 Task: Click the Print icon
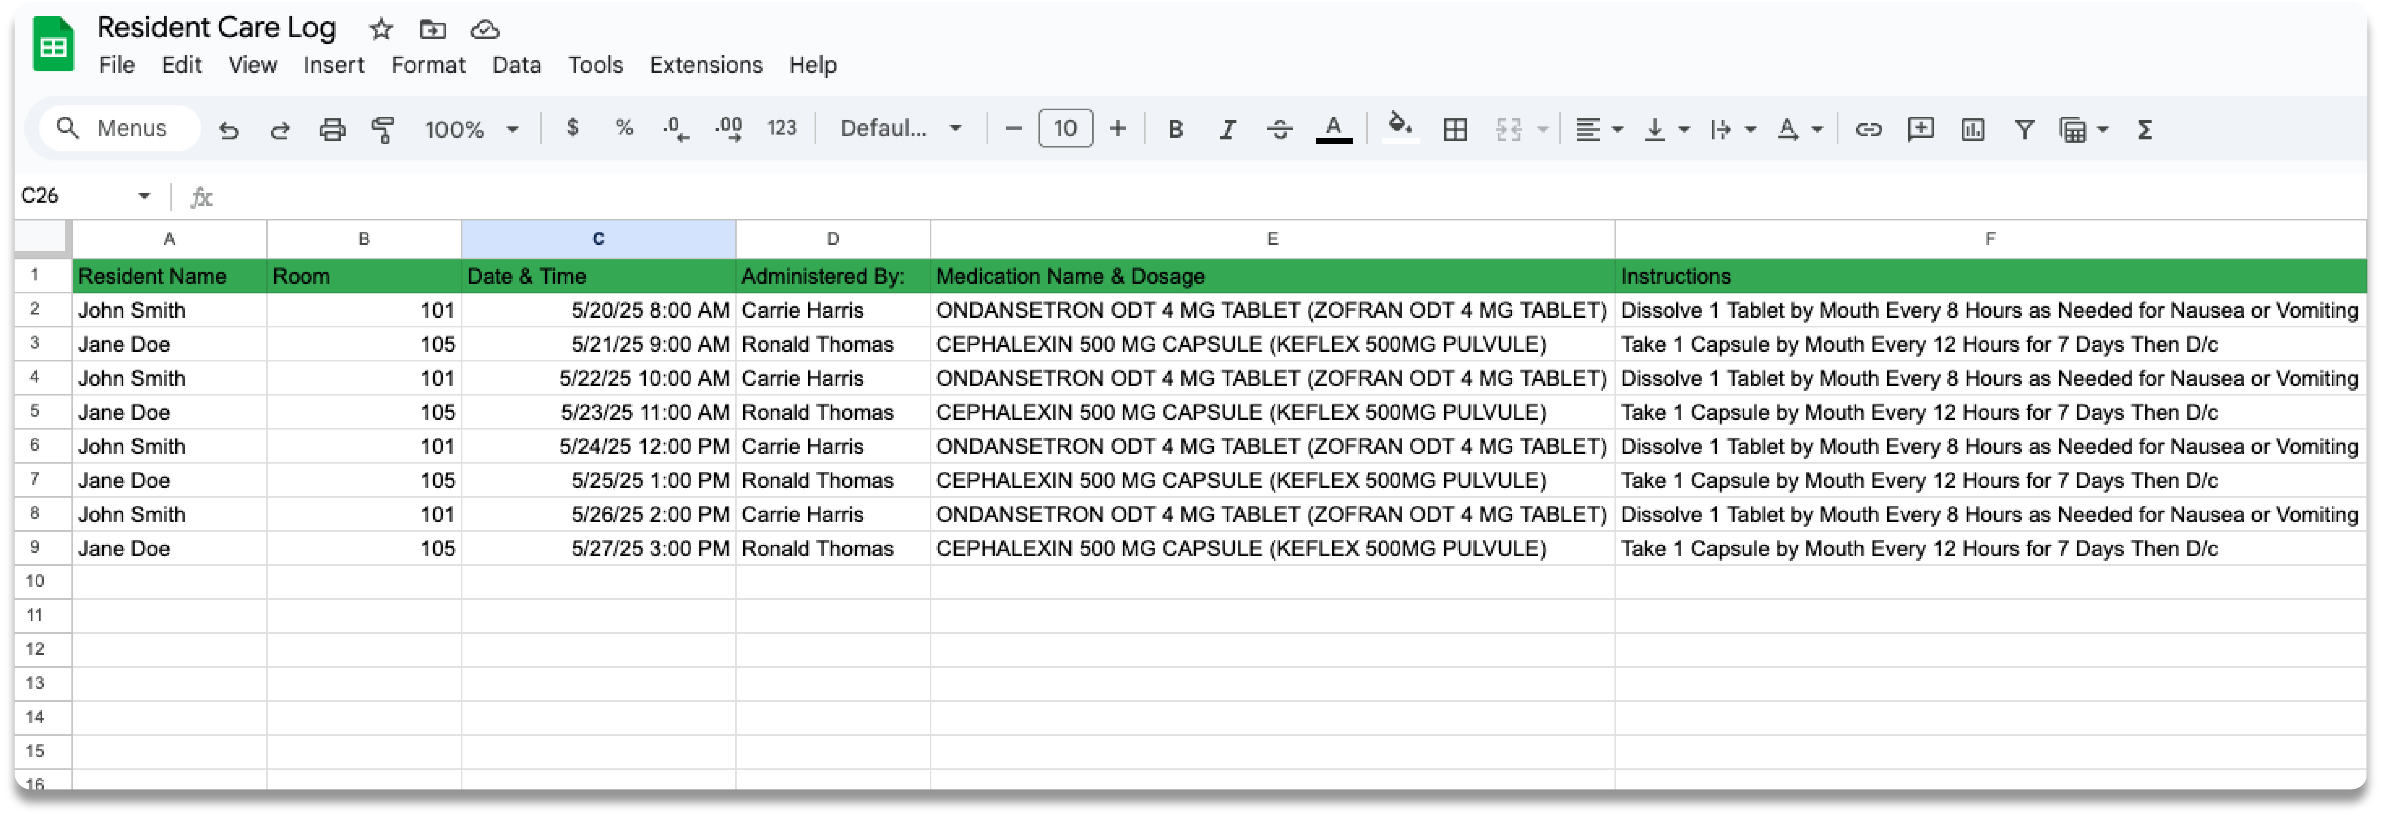tap(332, 129)
